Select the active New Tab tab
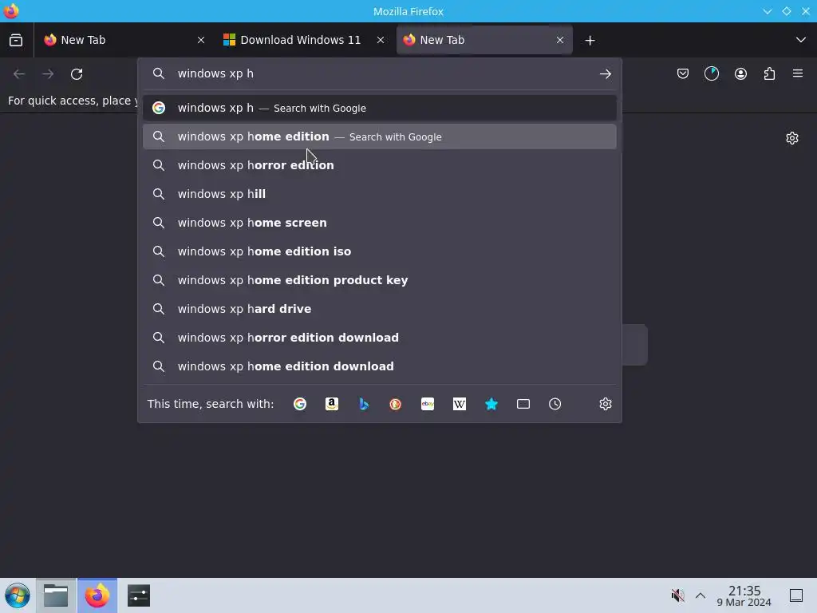This screenshot has height=613, width=817. (484, 40)
